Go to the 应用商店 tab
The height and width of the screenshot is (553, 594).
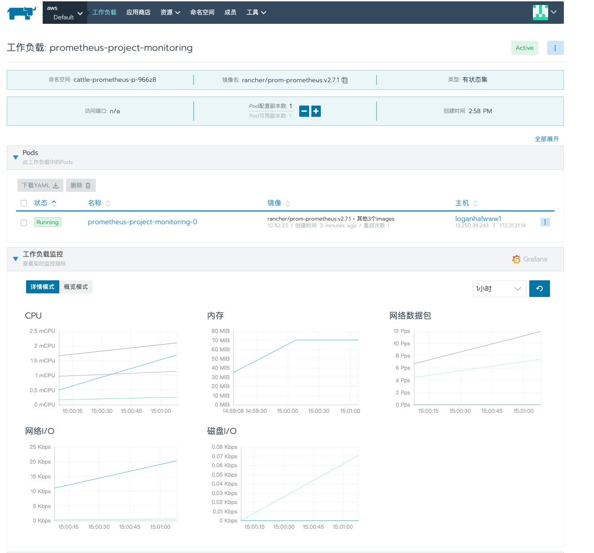pyautogui.click(x=138, y=13)
